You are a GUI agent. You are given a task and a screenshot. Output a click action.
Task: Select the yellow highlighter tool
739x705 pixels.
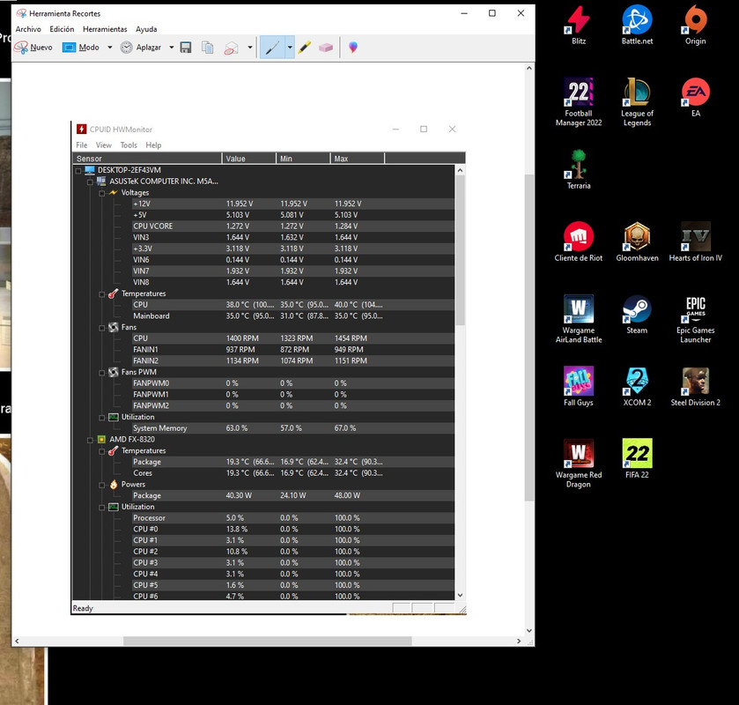305,48
